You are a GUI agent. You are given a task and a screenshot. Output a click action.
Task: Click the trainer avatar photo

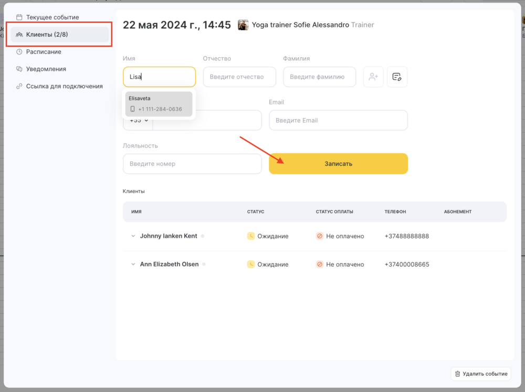click(x=243, y=25)
